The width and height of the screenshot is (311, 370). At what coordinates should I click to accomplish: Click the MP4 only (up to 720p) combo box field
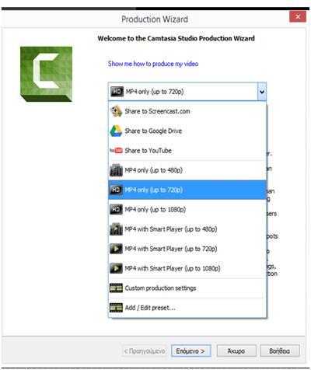coord(187,92)
